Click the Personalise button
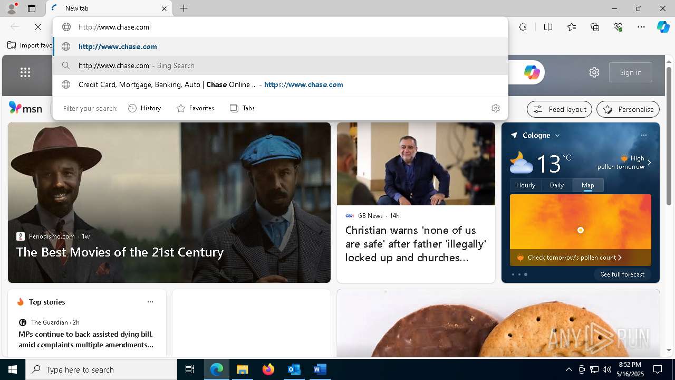675x380 pixels. click(628, 109)
